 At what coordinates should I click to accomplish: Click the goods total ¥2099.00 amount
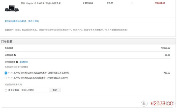click(x=166, y=48)
